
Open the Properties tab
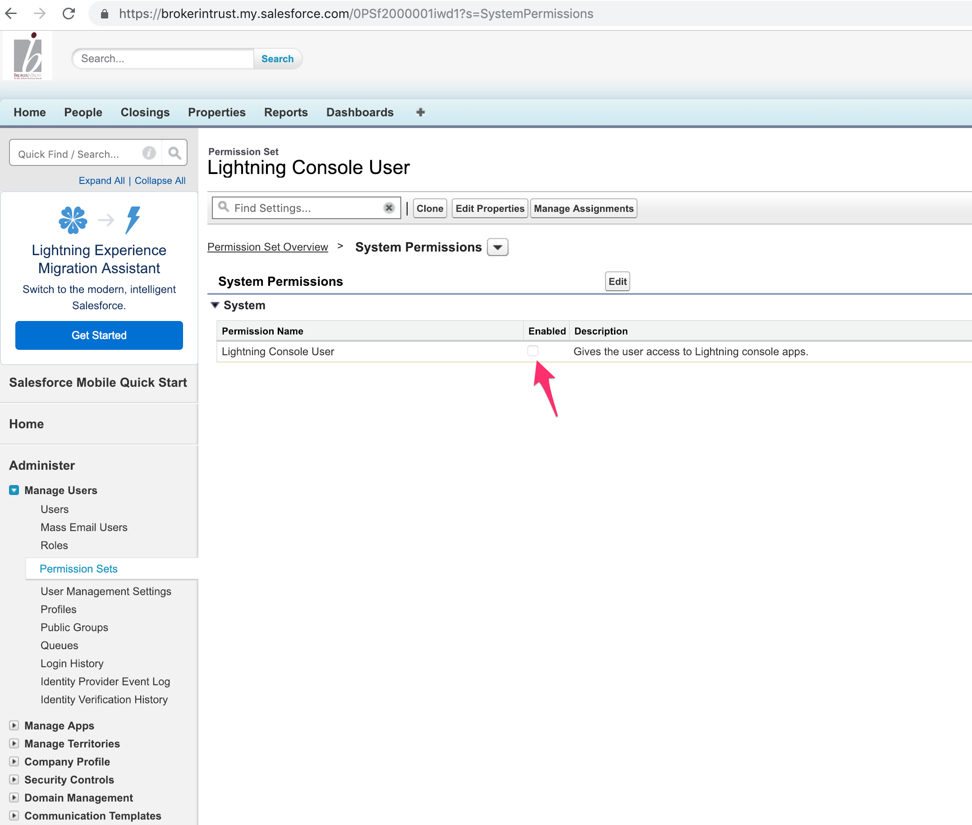pos(216,112)
